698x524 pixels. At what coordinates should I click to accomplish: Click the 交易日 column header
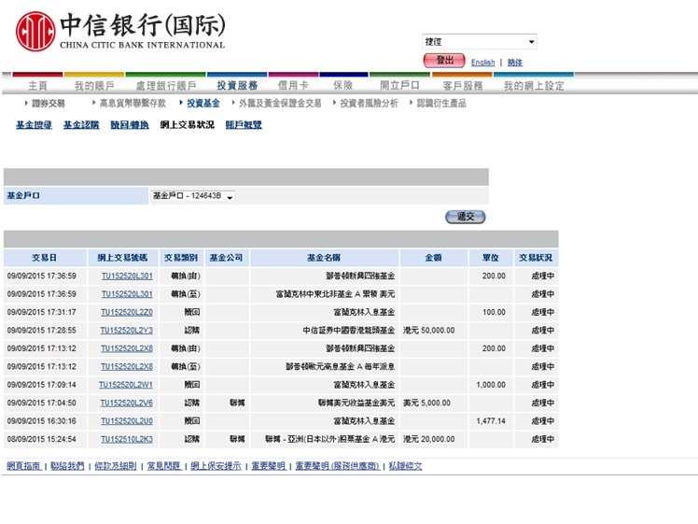45,258
